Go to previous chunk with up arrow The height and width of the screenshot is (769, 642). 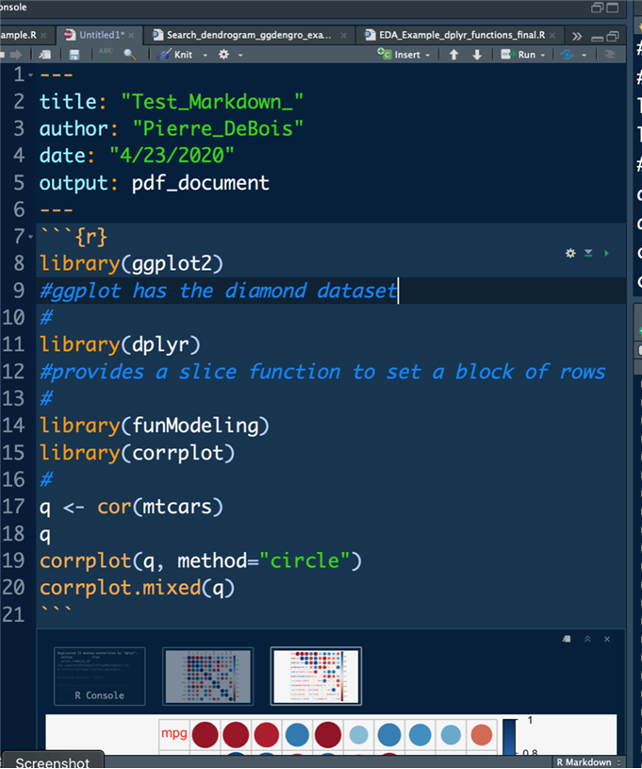453,55
